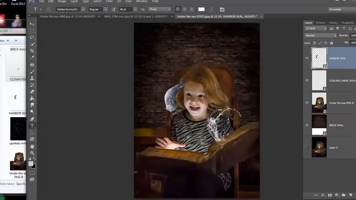
Task: Select the Paint Bucket tool
Action: point(32,98)
